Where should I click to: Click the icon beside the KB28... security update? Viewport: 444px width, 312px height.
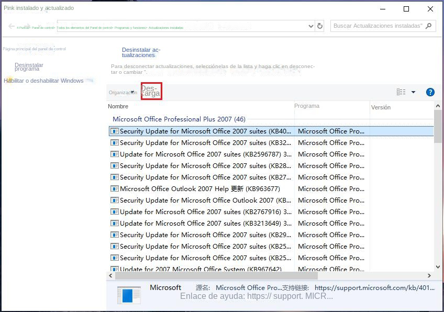tap(114, 165)
